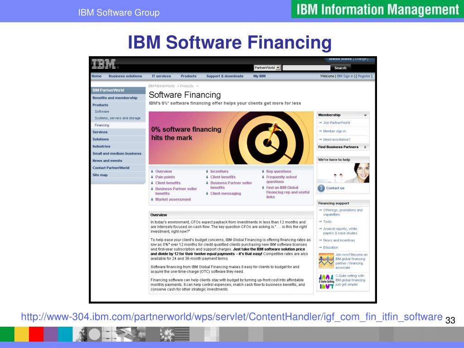Select Products in the left sidebar
The width and height of the screenshot is (464, 348).
point(118,105)
